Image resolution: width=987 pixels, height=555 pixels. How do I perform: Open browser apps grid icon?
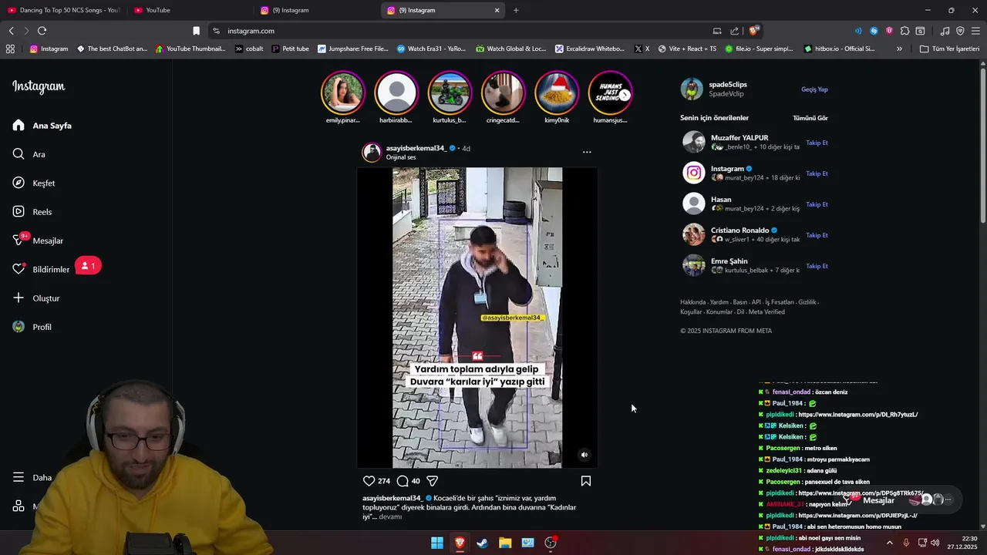pos(10,49)
